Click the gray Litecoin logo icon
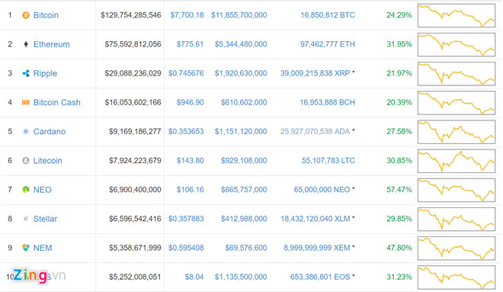 tap(26, 160)
